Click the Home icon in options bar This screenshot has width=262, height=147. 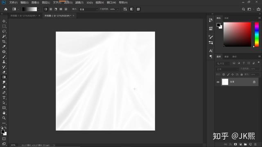click(x=6, y=9)
